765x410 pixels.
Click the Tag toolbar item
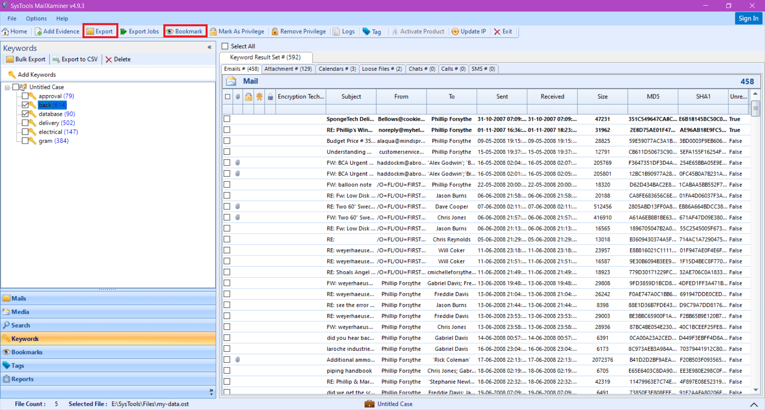[x=372, y=31]
